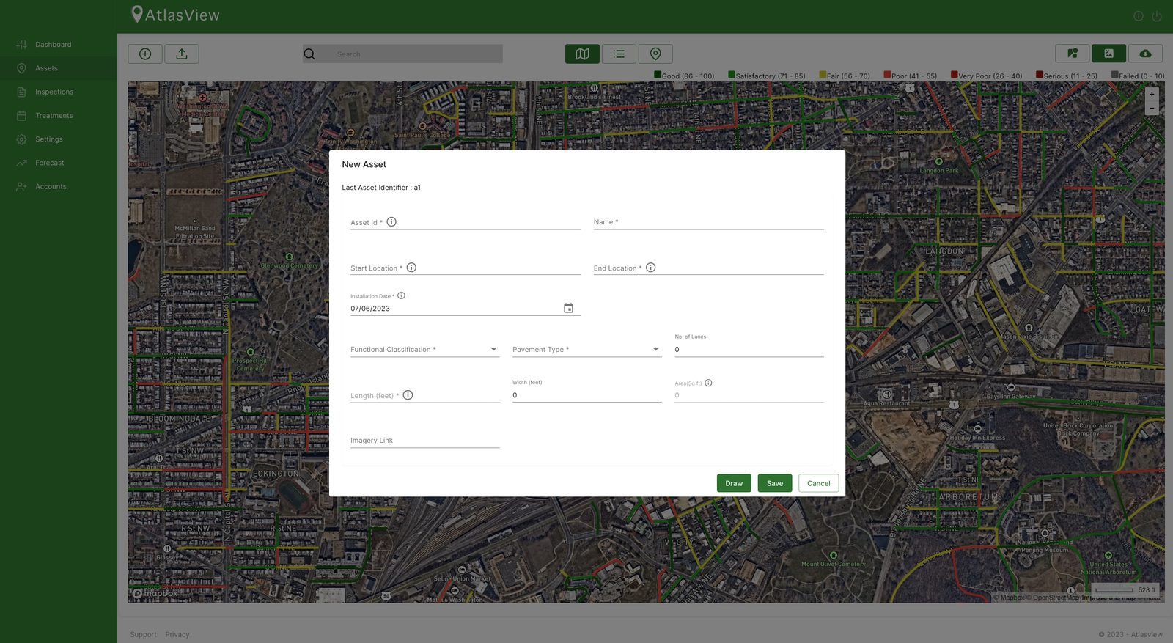Click the cloud download icon button
Screen dimensions: 1173x643
click(x=1145, y=54)
